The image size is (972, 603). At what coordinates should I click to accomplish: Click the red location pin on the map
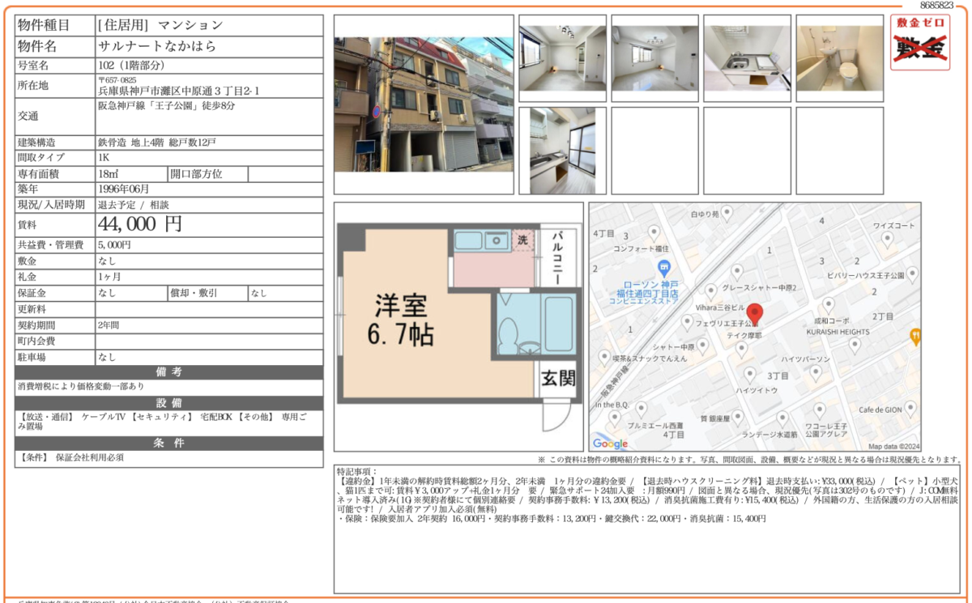[x=754, y=315]
